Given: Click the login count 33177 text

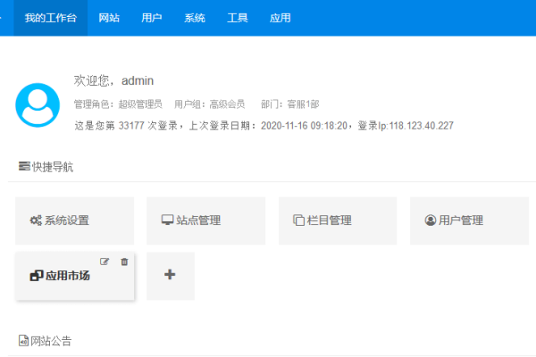Looking at the screenshot, I should click(x=131, y=126).
